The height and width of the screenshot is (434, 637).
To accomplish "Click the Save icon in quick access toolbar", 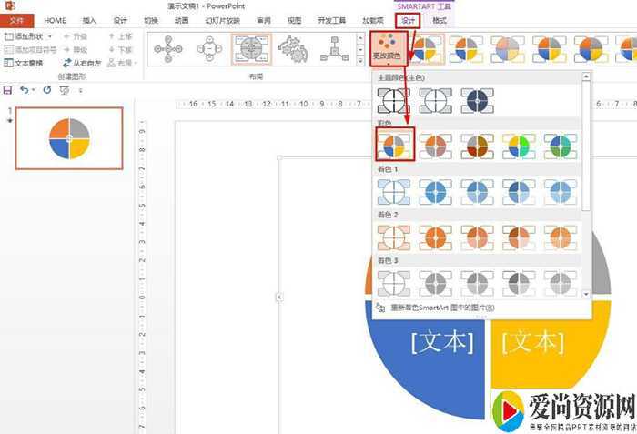I will tap(8, 90).
